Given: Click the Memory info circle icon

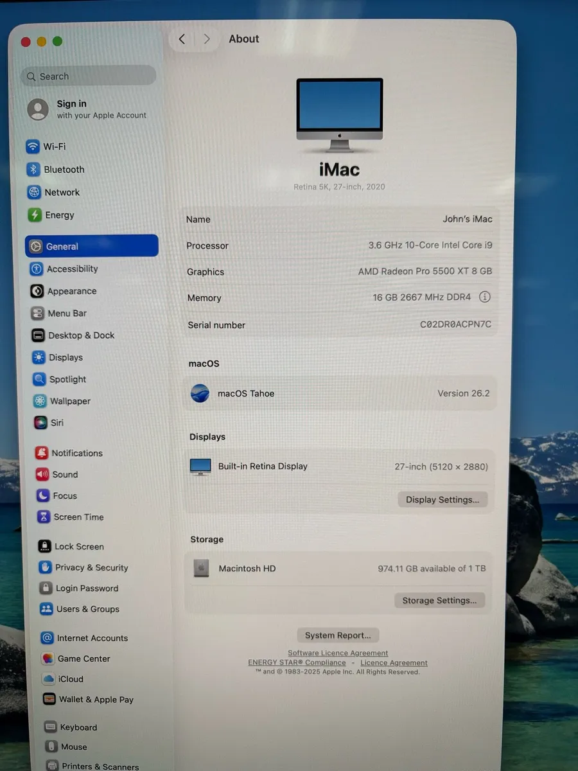Looking at the screenshot, I should click(485, 297).
